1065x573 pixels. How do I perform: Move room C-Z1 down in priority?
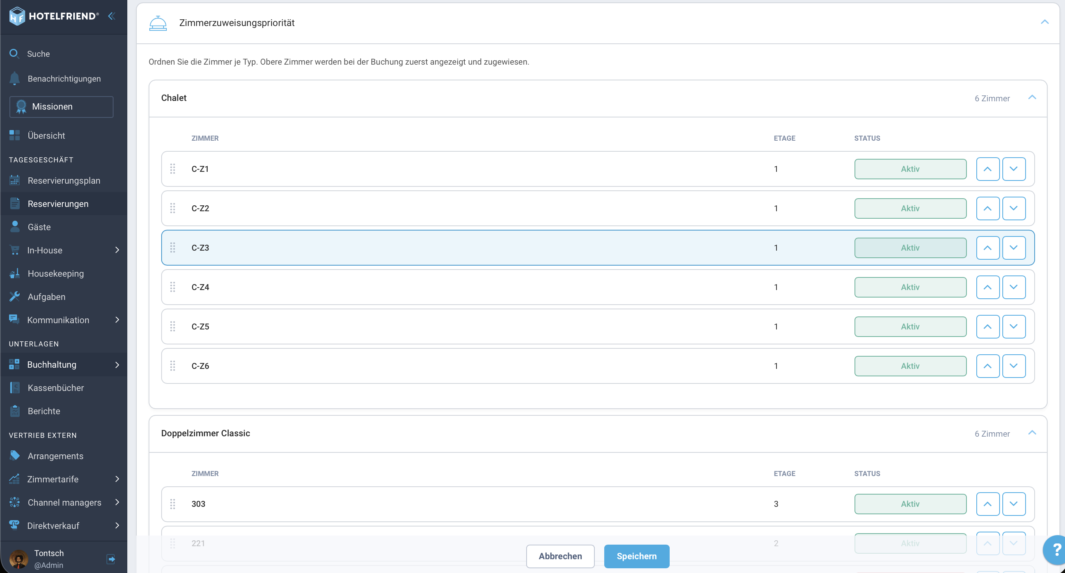click(x=1014, y=169)
